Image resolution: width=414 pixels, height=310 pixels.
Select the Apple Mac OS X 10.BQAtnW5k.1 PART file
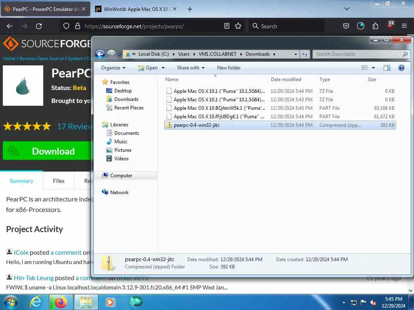click(x=280, y=108)
